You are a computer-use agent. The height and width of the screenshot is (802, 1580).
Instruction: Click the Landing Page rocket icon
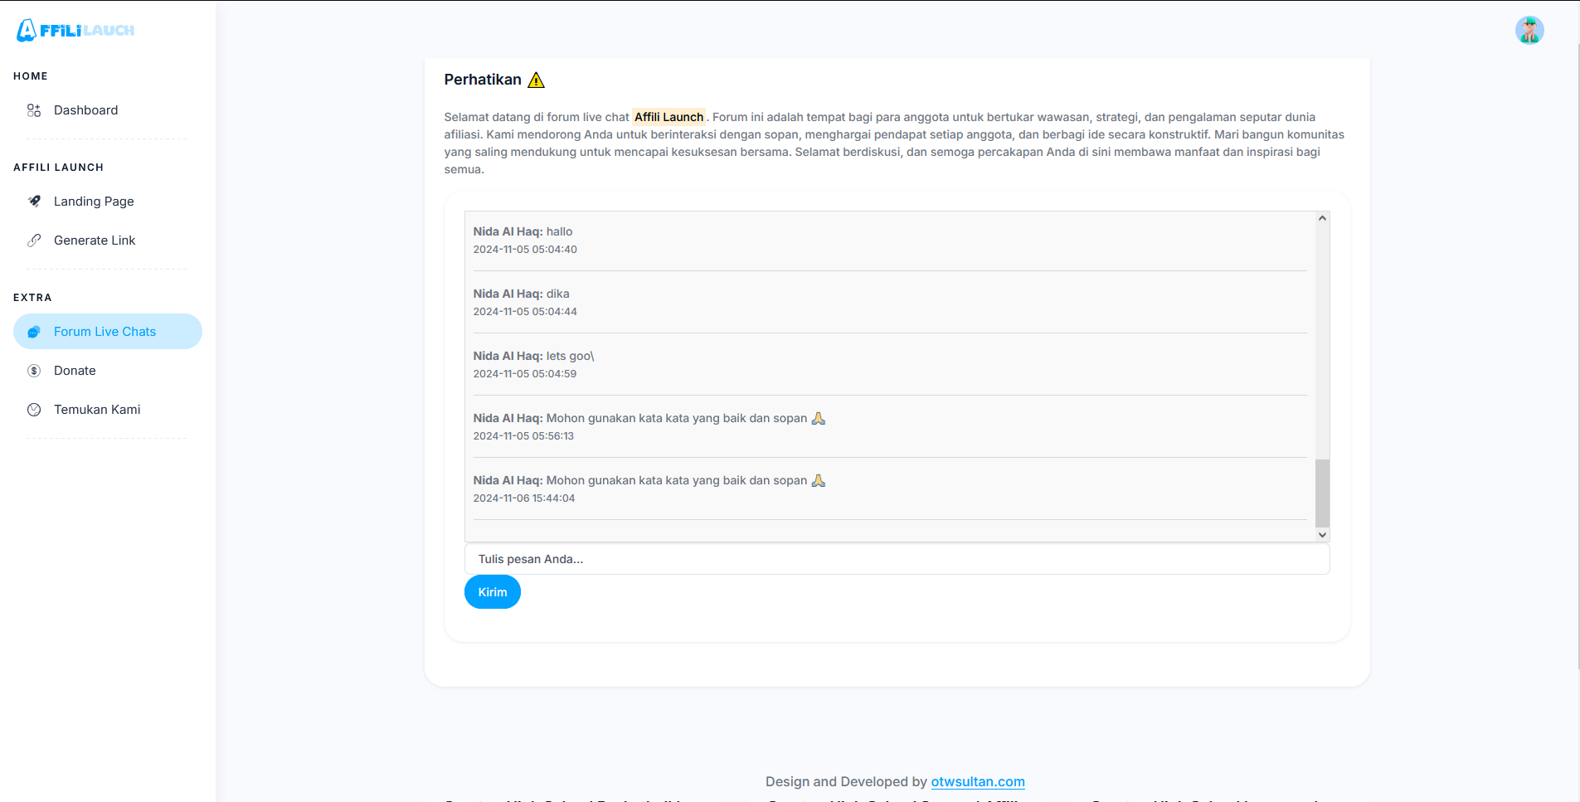pos(34,202)
